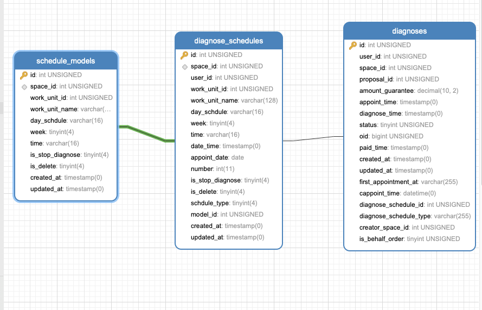The width and height of the screenshot is (482, 310).
Task: Select day_schdule field in schedule_models
Action: [x=66, y=121]
